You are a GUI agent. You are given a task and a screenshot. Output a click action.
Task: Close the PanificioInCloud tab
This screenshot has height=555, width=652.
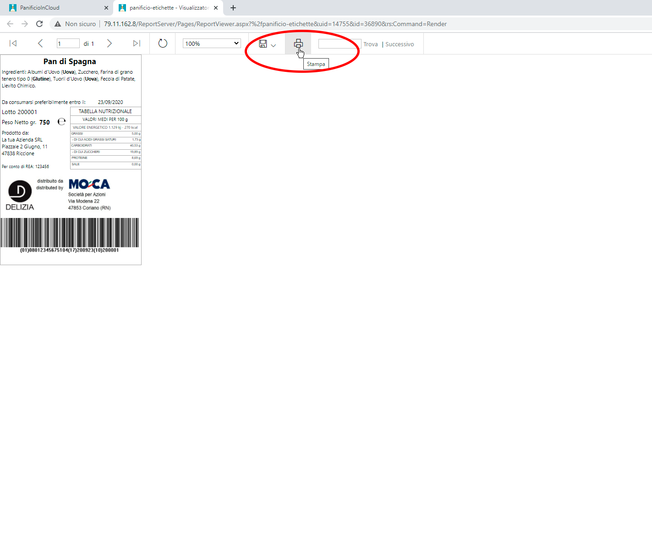106,8
